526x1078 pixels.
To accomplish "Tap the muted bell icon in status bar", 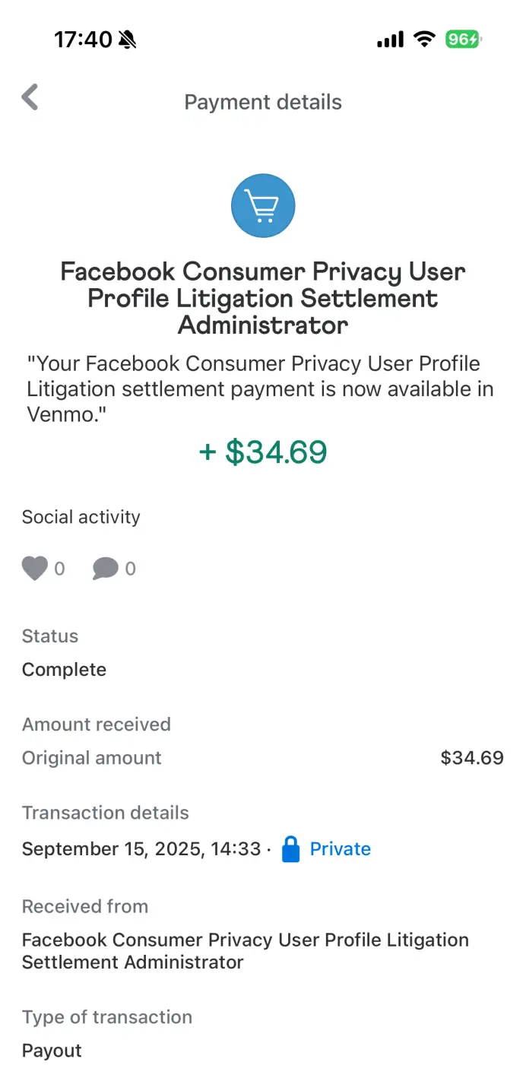I will click(x=128, y=40).
